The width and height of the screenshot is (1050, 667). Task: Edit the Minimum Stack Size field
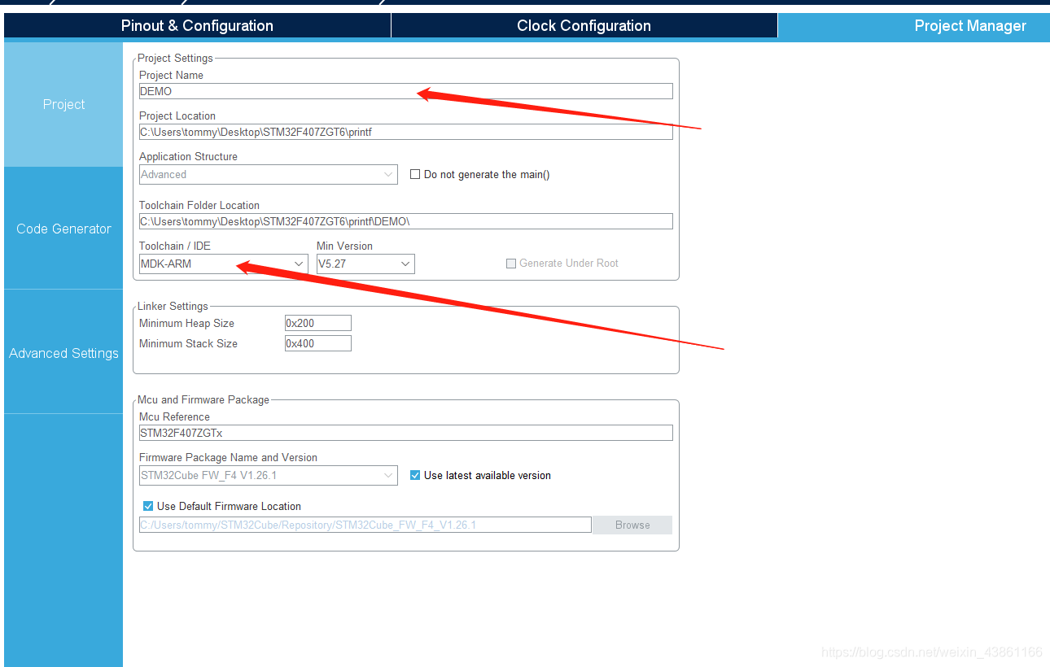318,343
